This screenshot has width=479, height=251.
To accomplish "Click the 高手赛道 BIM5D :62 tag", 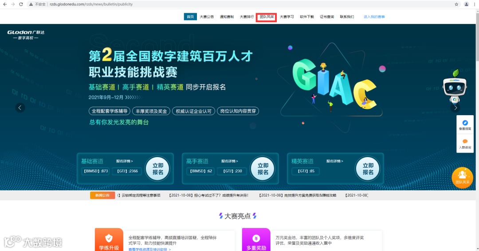I will coord(200,171).
